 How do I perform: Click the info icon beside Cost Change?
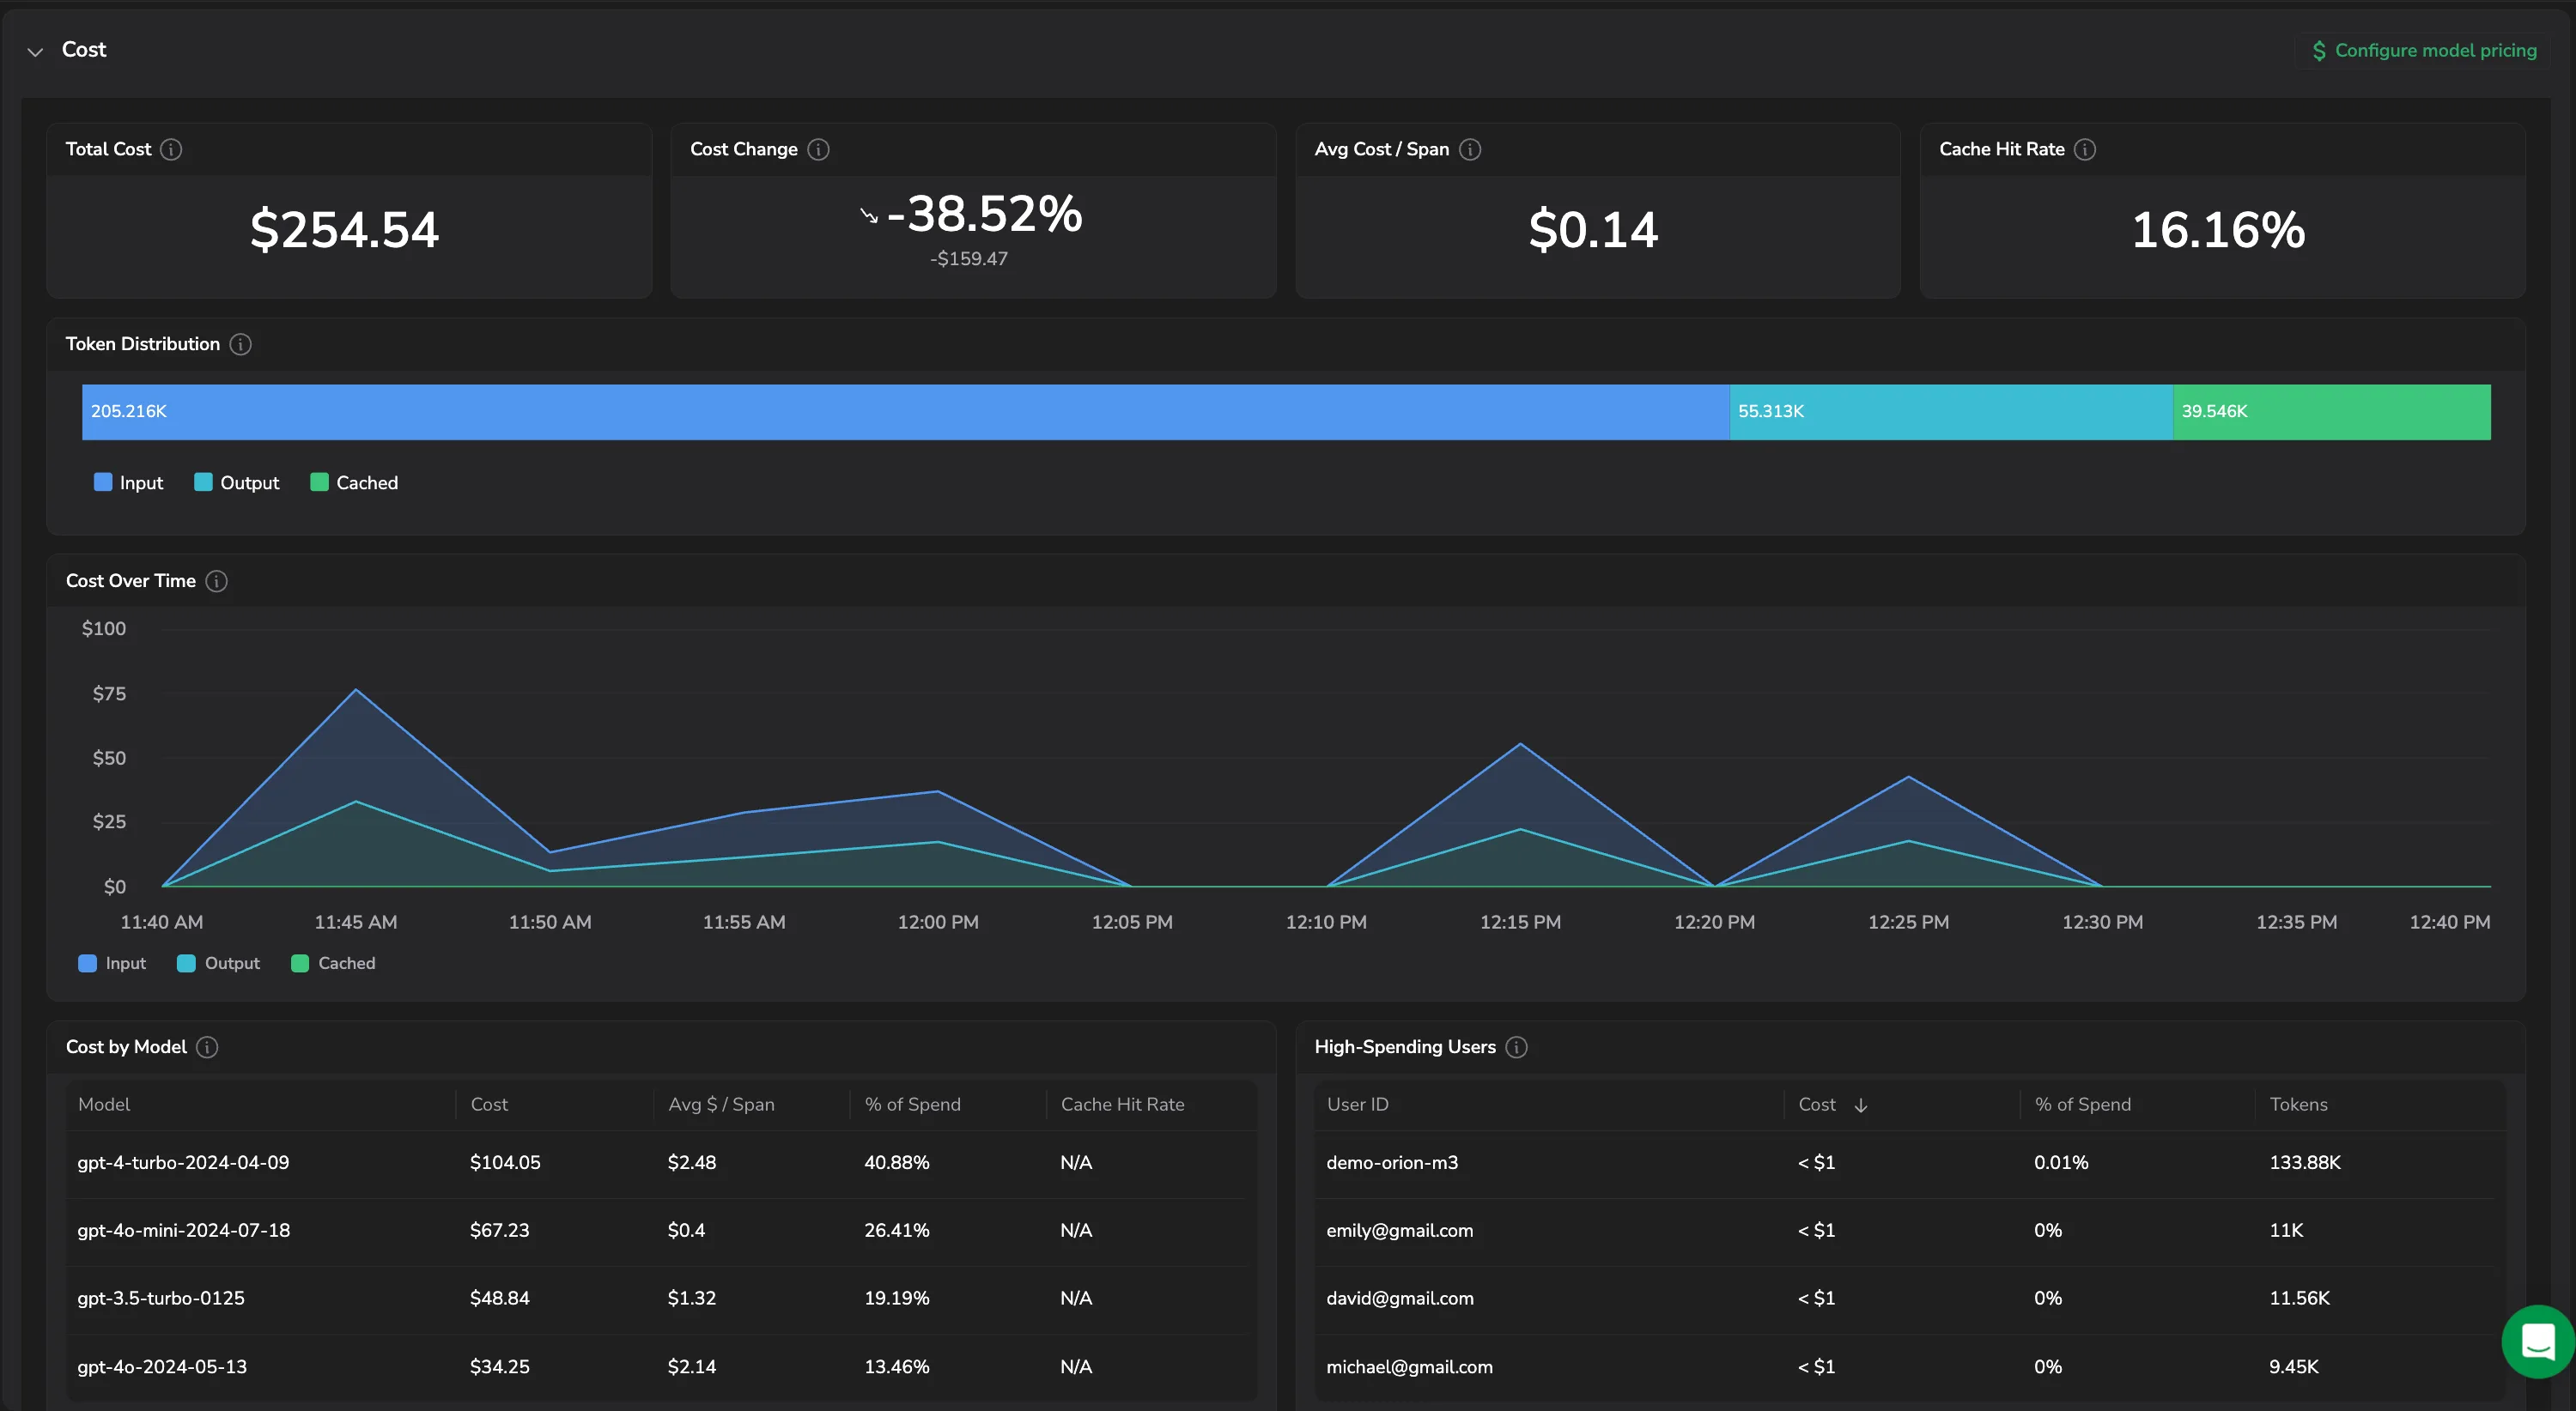click(x=818, y=148)
